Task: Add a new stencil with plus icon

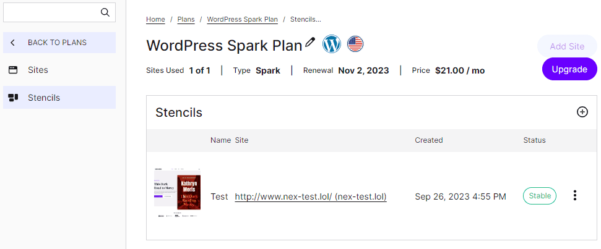Action: [582, 112]
